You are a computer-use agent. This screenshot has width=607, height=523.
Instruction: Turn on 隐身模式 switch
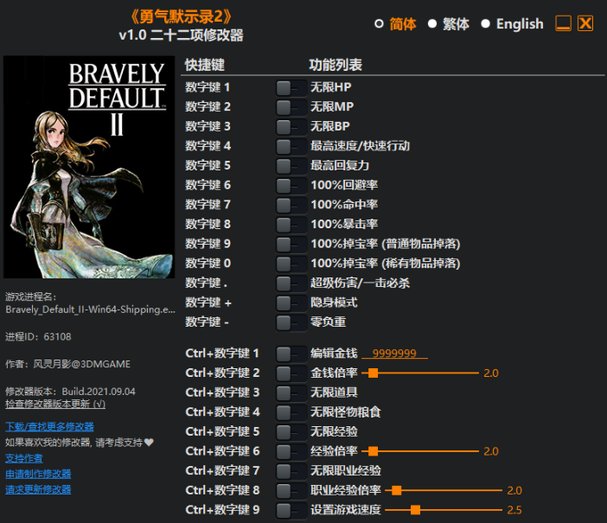pos(291,303)
